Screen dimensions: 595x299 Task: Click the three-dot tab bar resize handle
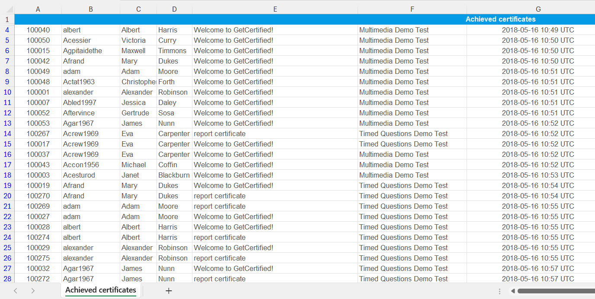[x=500, y=291]
